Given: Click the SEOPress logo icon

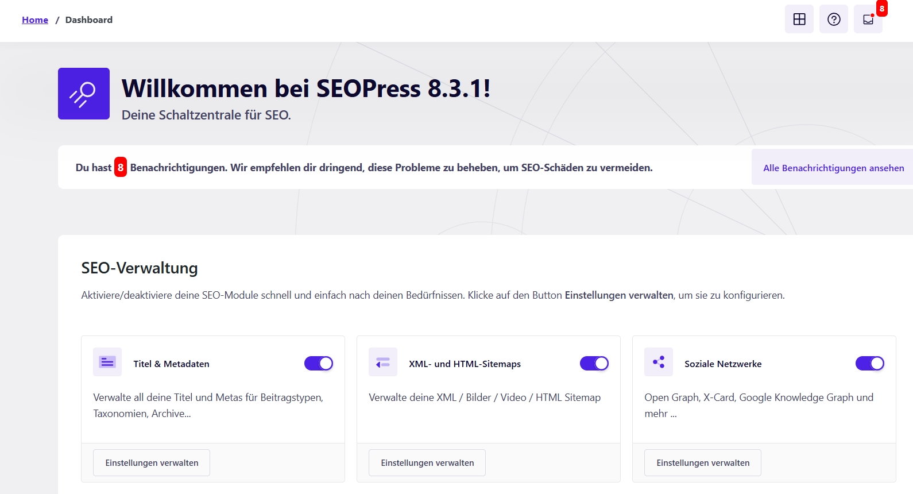Looking at the screenshot, I should click(84, 94).
